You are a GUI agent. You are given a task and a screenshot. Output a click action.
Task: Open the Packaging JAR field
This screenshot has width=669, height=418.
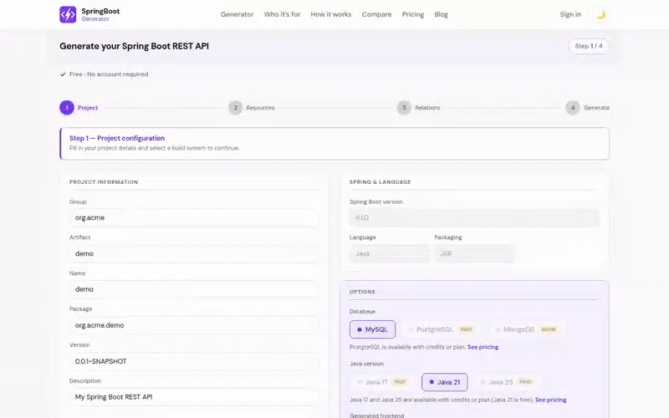(x=474, y=253)
